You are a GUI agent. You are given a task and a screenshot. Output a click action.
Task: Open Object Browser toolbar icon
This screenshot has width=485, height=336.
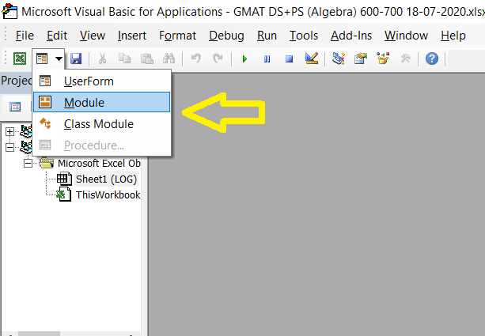pos(383,59)
